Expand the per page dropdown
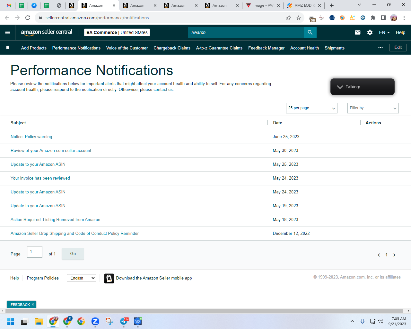This screenshot has height=329, width=411. click(x=312, y=108)
